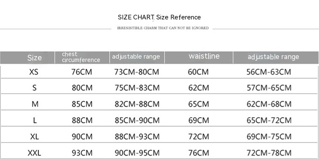Select the XXL size label

(34, 153)
